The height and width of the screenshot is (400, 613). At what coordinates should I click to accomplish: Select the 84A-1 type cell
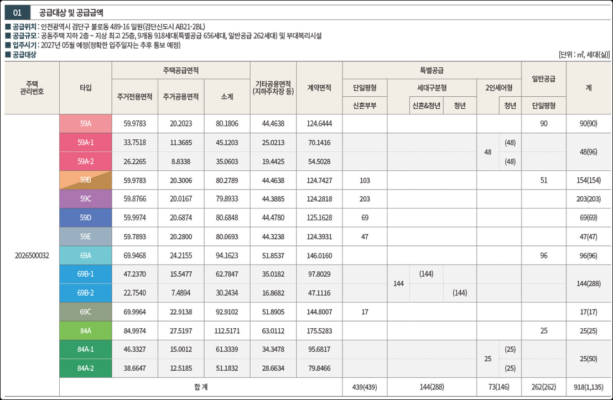86,349
